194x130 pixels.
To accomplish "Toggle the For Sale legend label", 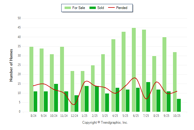I will tap(79, 8).
